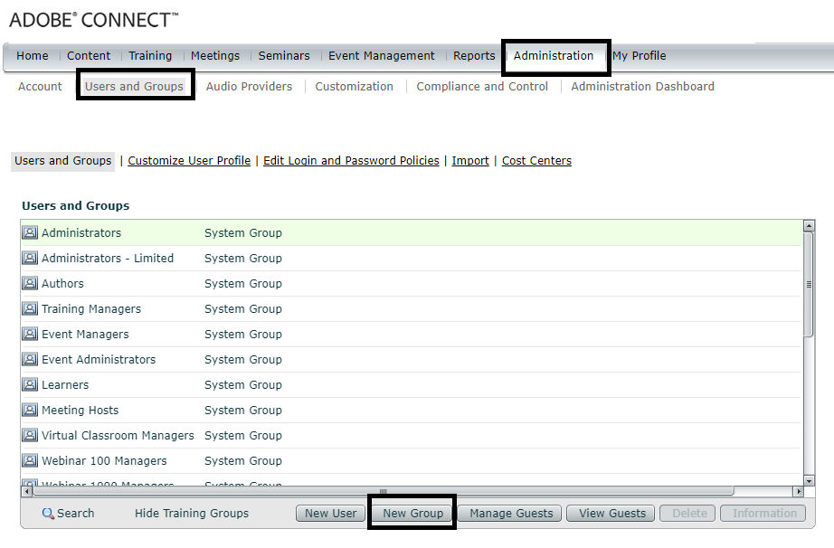Viewport: 834px width, 548px height.
Task: Click the horizontal scroll right arrow
Action: tap(799, 492)
